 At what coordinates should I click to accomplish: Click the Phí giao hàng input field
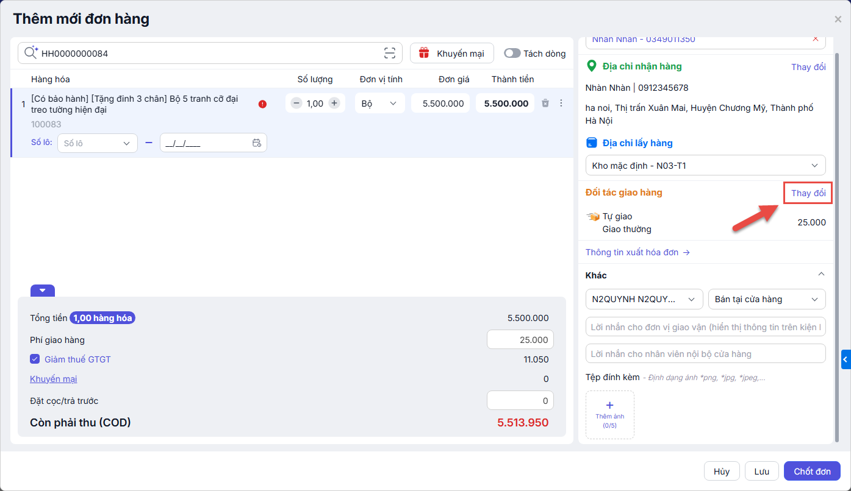pyautogui.click(x=520, y=340)
